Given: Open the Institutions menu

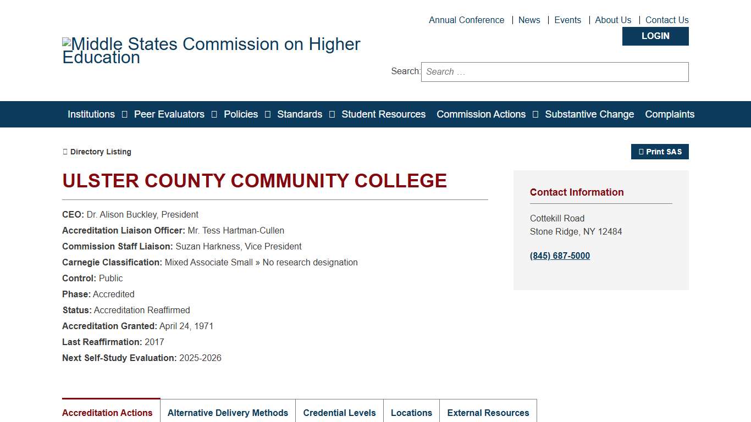Looking at the screenshot, I should [91, 114].
